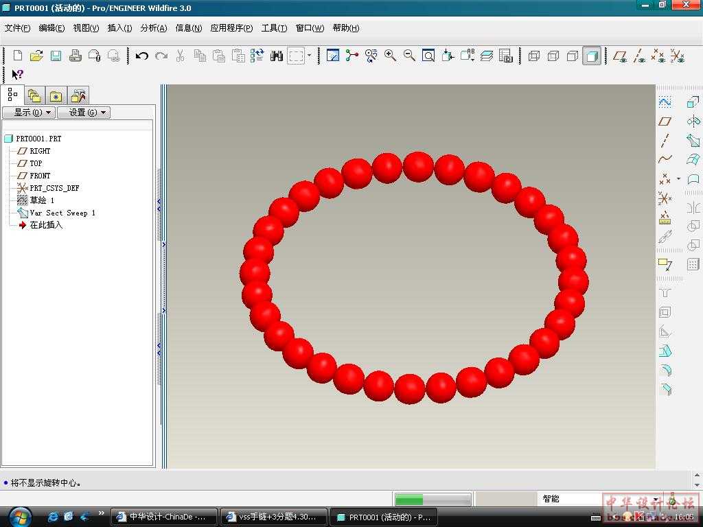Screen dimensions: 703x527
Task: Open the 显示 dropdown in model tree
Action: tap(28, 113)
